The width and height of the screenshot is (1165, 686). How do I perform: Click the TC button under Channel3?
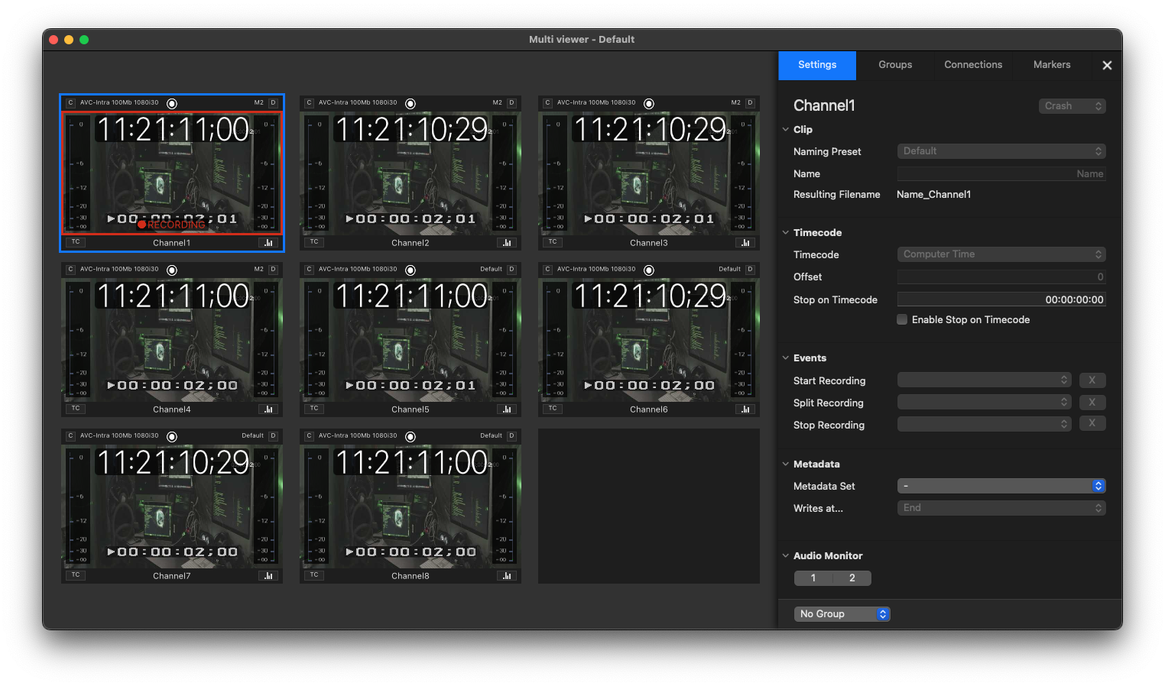(x=553, y=242)
